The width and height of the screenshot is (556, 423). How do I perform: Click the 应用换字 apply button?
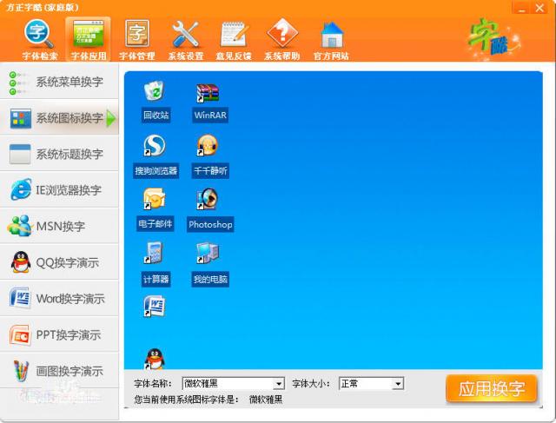[x=492, y=388]
